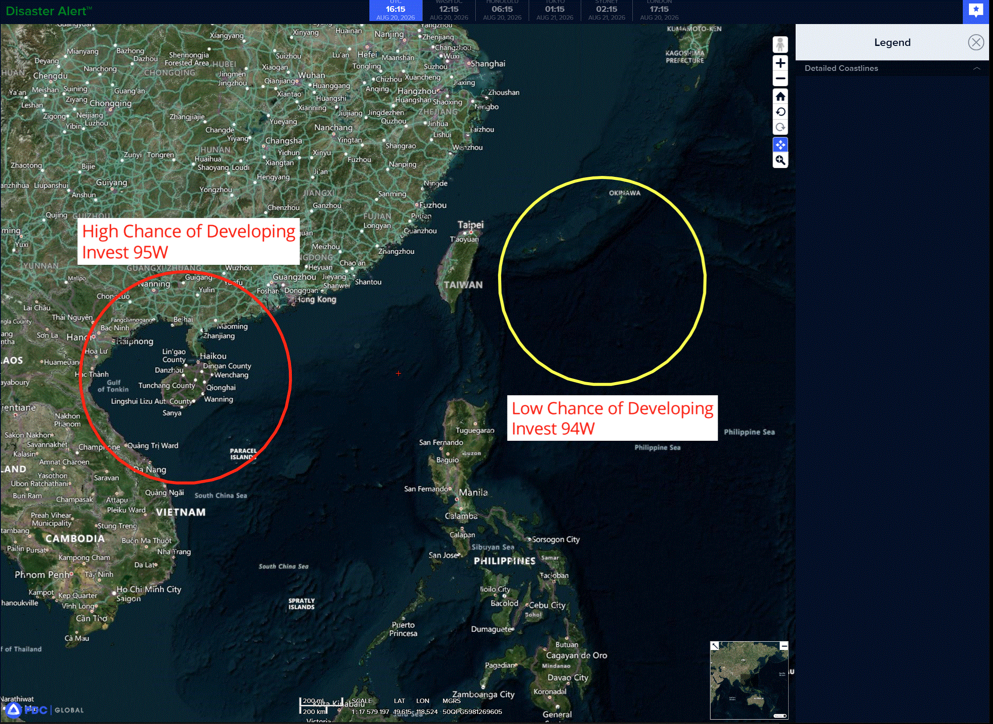
Task: Pop out the overview map with arrow icon
Action: coord(715,646)
